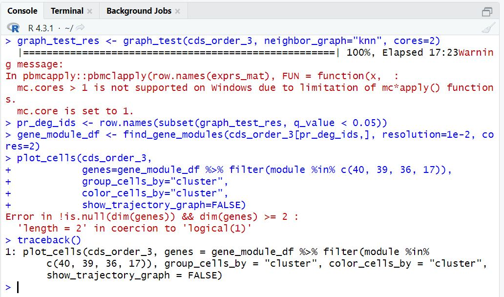Viewport: 504px width, 297px height.
Task: Select the Console tab
Action: click(22, 10)
